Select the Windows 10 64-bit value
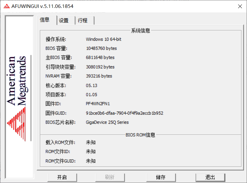The width and height of the screenshot is (247, 183). point(103,39)
